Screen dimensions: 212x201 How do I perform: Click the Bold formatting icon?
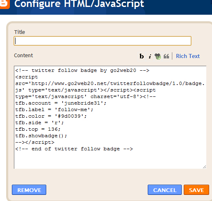[142, 56]
